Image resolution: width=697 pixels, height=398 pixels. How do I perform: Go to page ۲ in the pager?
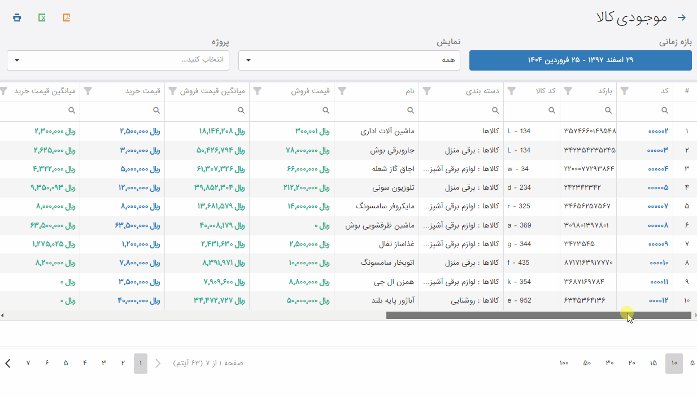pos(123,363)
